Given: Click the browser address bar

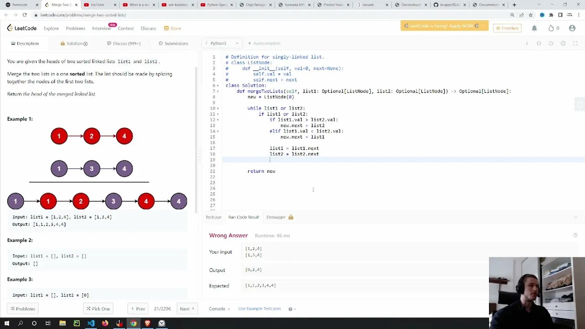Looking at the screenshot, I should [x=270, y=15].
